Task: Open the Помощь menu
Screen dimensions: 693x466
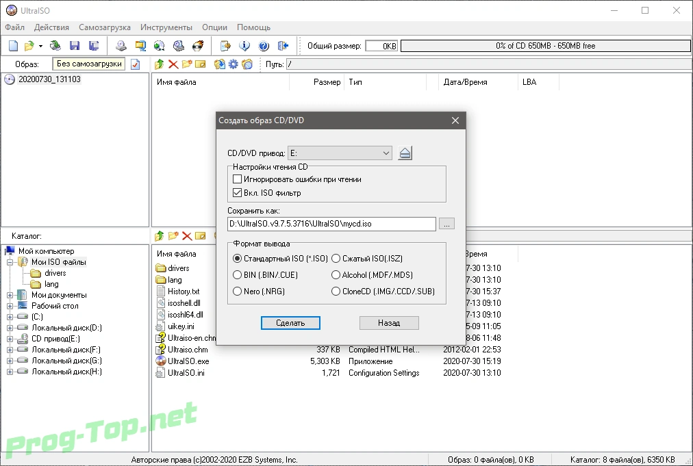Action: pos(253,27)
